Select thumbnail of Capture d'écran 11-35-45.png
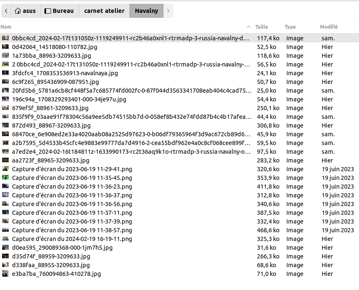This screenshot has width=359, height=290. (x=5, y=177)
